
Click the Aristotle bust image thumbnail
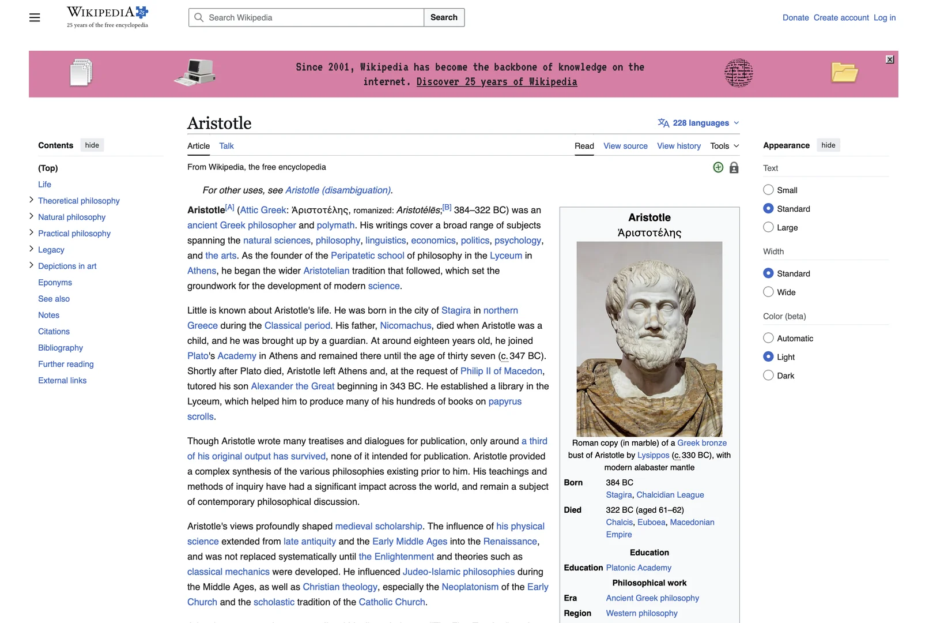pyautogui.click(x=649, y=338)
